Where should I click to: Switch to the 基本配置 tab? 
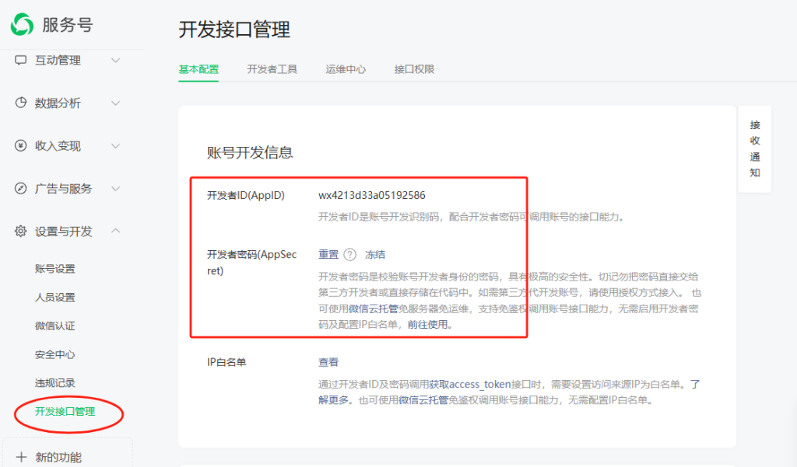tap(198, 69)
